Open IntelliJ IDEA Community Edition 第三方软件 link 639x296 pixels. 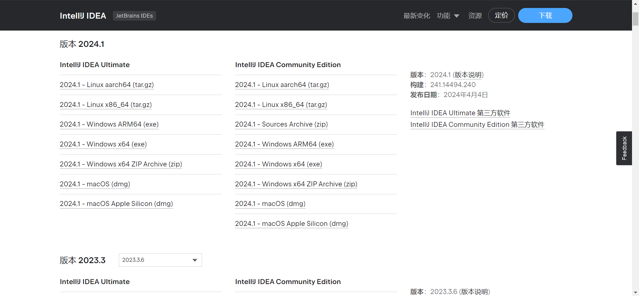[x=477, y=125]
